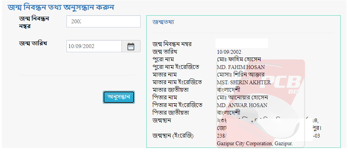The height and width of the screenshot is (162, 348).
Task: Click the অনুসন্ধান search button
Action: pos(119,97)
